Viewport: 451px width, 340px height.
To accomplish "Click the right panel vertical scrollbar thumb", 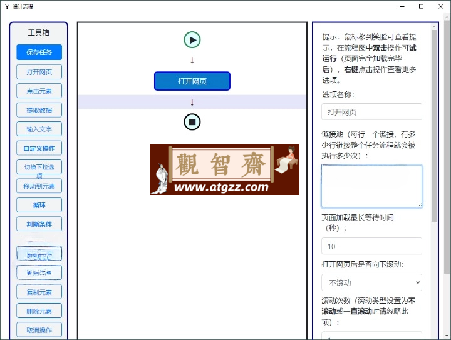I will [434, 126].
